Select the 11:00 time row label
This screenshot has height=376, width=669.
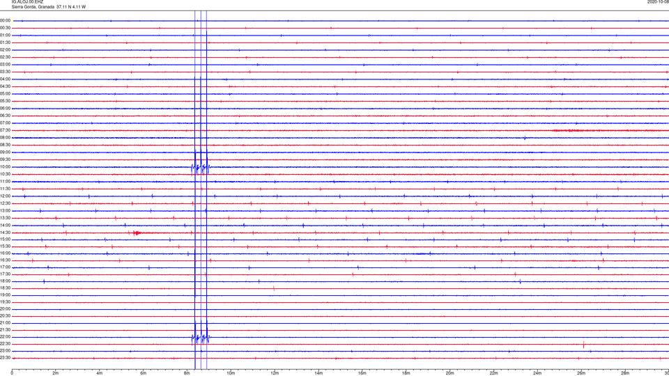point(5,182)
